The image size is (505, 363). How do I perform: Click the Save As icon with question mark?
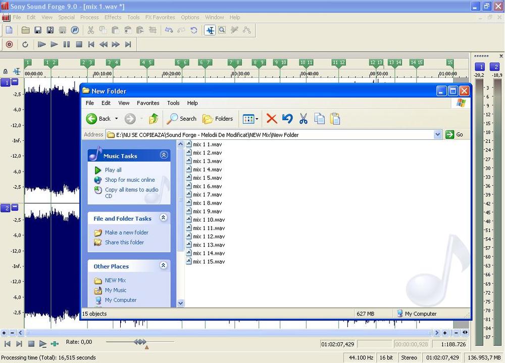(50, 30)
